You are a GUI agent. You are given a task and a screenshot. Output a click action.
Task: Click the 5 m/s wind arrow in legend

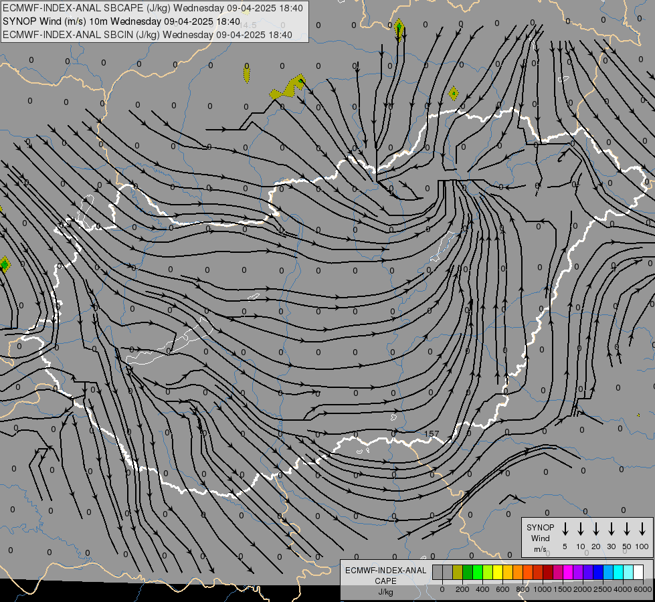click(565, 529)
